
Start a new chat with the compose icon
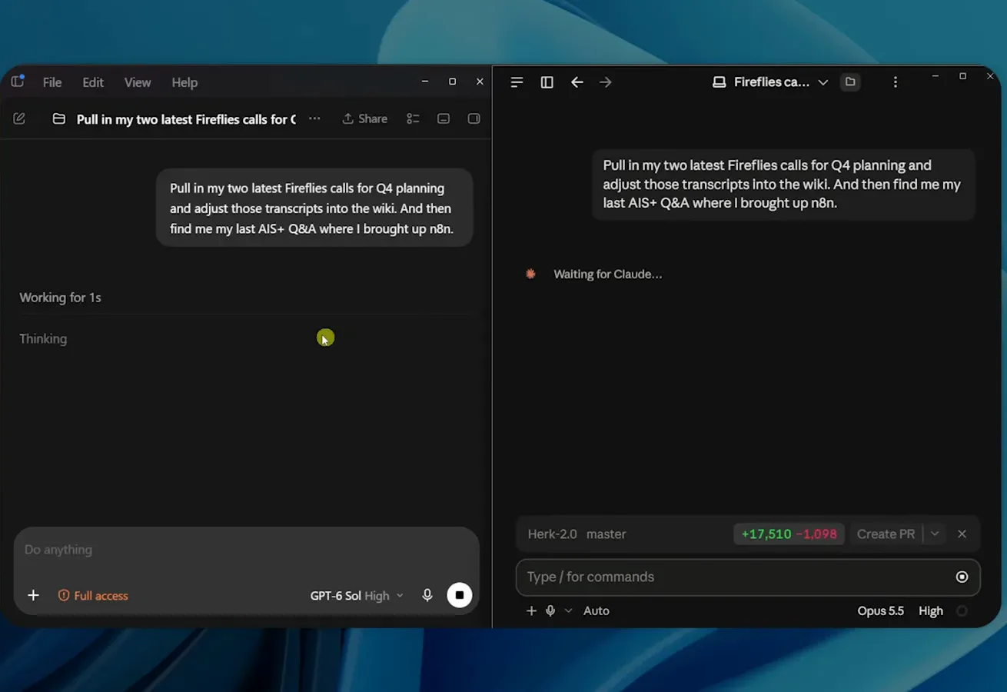19,118
